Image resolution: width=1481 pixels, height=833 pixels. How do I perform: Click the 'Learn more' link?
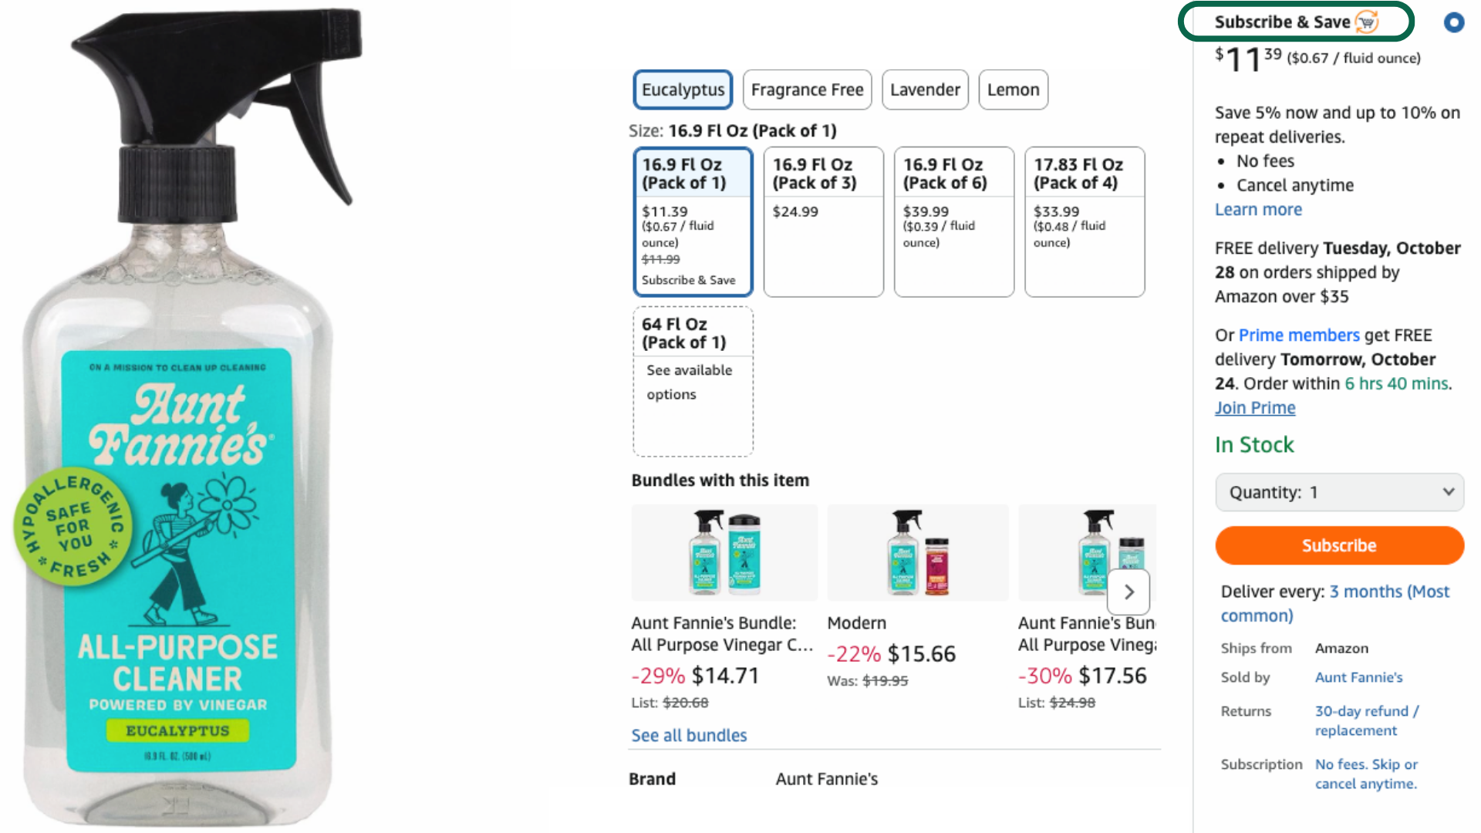(x=1257, y=209)
